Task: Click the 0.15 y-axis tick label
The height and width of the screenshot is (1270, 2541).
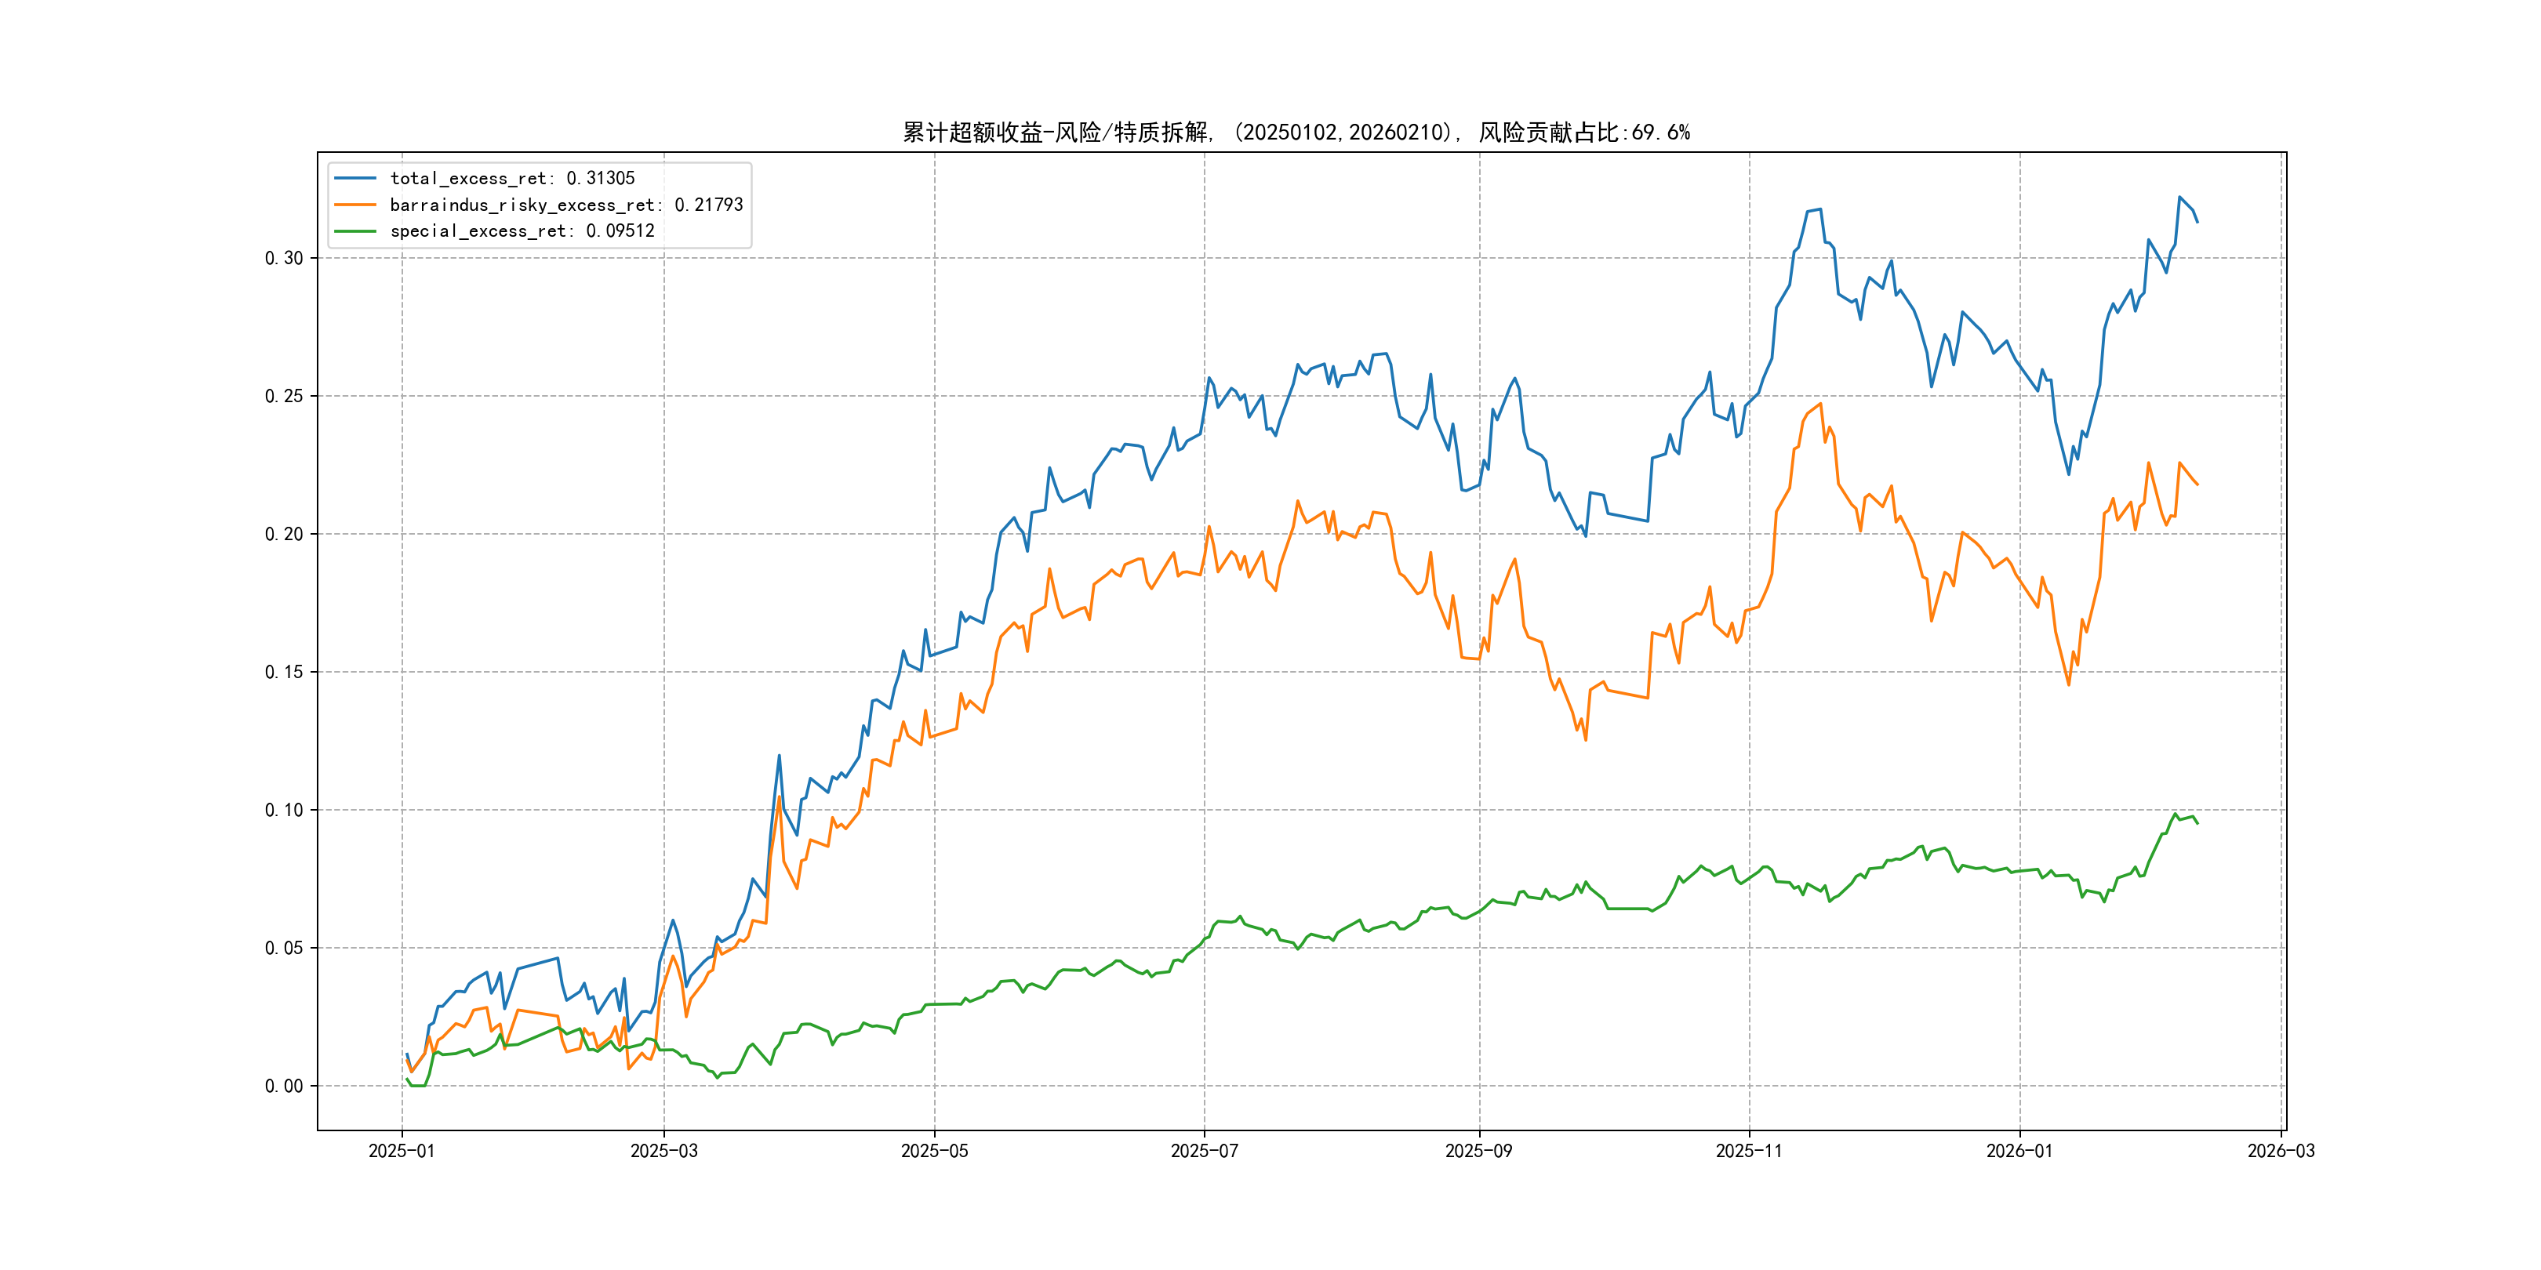Action: [x=284, y=673]
